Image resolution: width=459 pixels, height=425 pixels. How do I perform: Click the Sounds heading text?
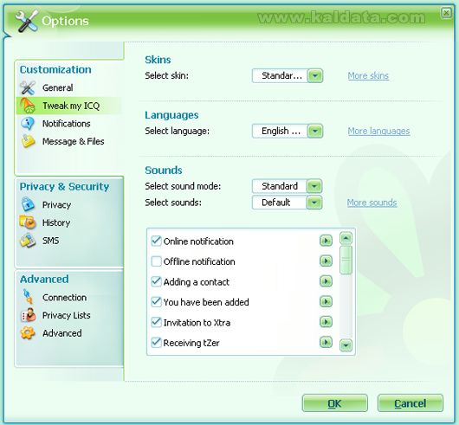164,171
